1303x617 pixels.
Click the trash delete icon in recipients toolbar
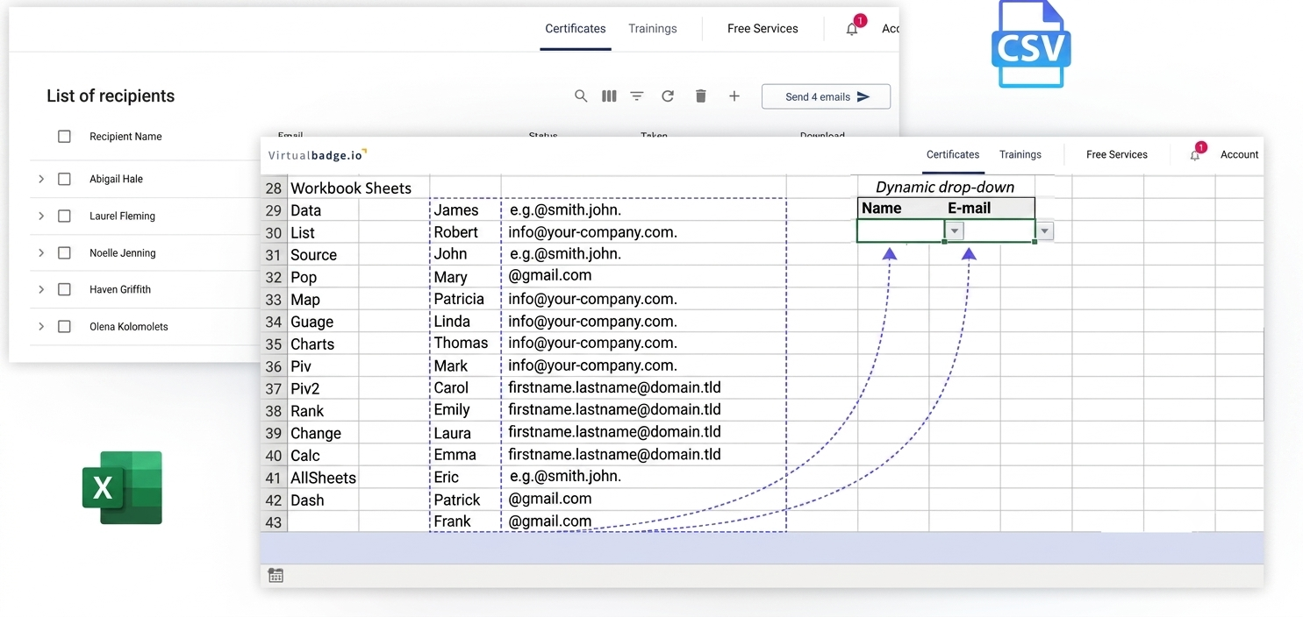click(700, 96)
